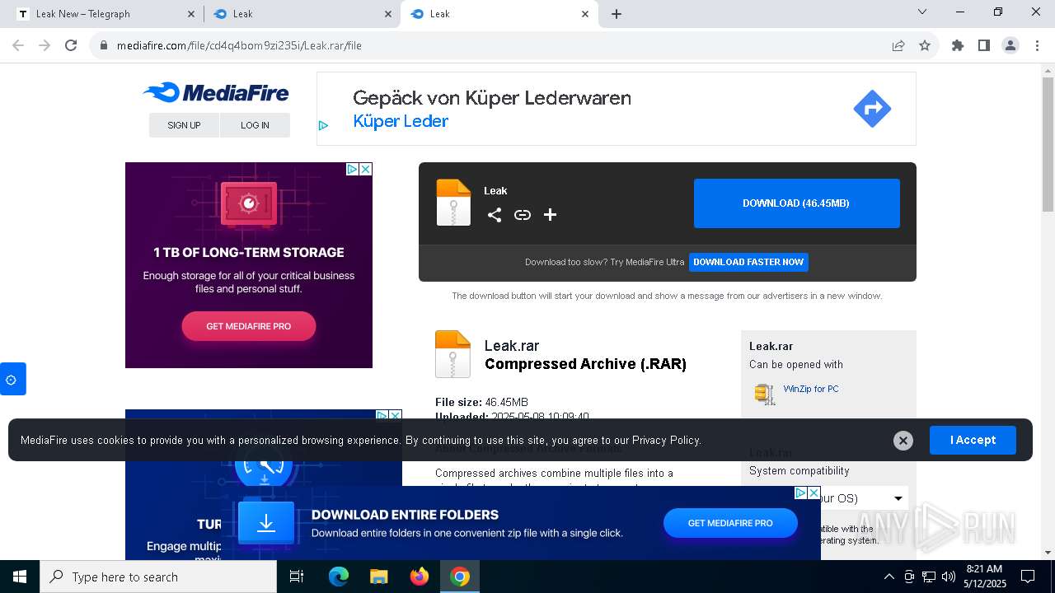This screenshot has height=593, width=1055.
Task: Click the plus icon to save file
Action: pyautogui.click(x=551, y=215)
